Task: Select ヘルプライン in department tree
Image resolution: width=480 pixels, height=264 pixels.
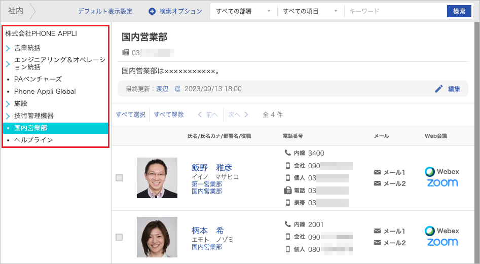Action: 33,140
